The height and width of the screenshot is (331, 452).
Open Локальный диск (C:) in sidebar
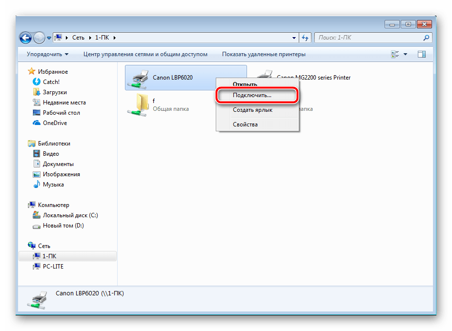pyautogui.click(x=70, y=215)
